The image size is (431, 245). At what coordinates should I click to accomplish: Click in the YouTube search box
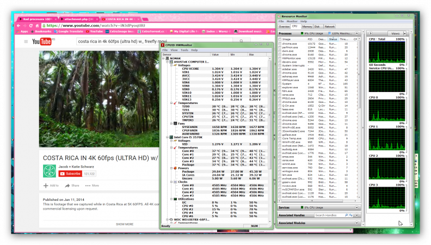pos(154,41)
